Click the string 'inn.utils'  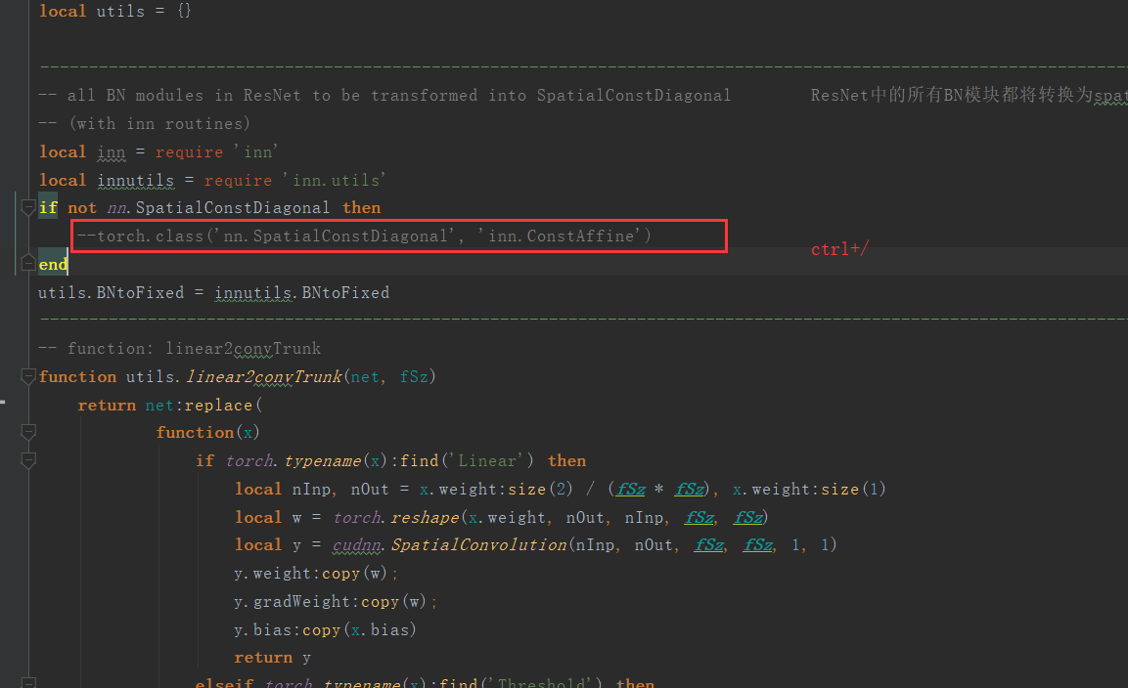pyautogui.click(x=335, y=180)
